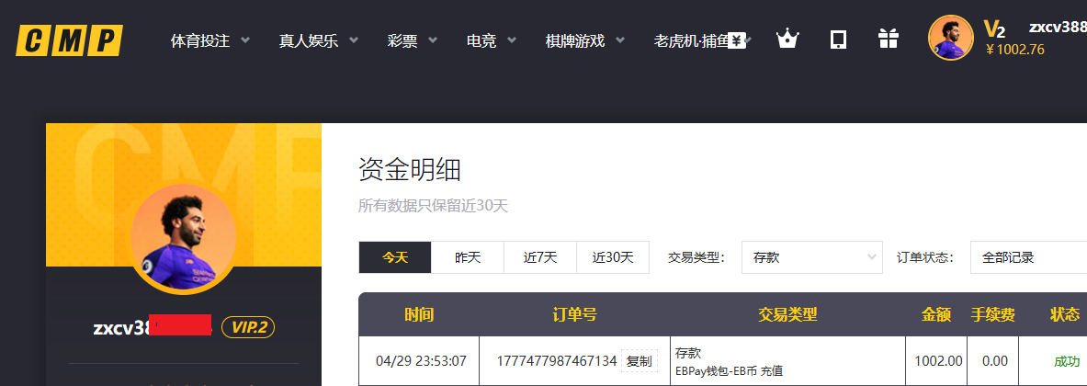
Task: Click the CMP logo
Action: coord(69,40)
